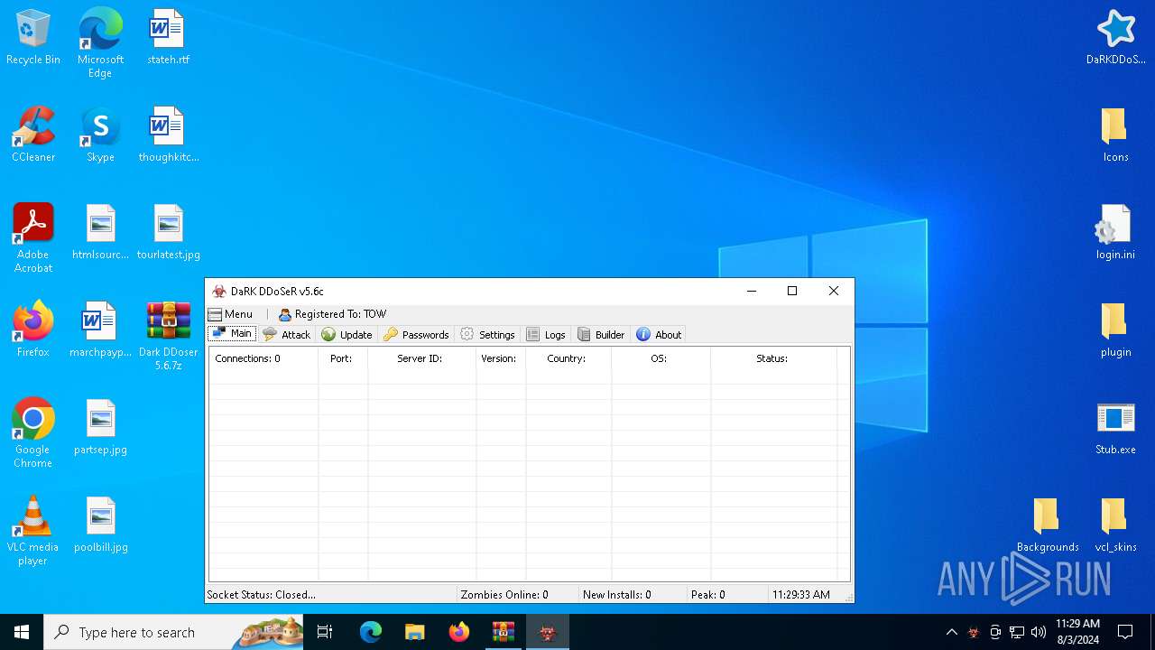Sort by Connections column header
The image size is (1155, 650).
coord(263,358)
